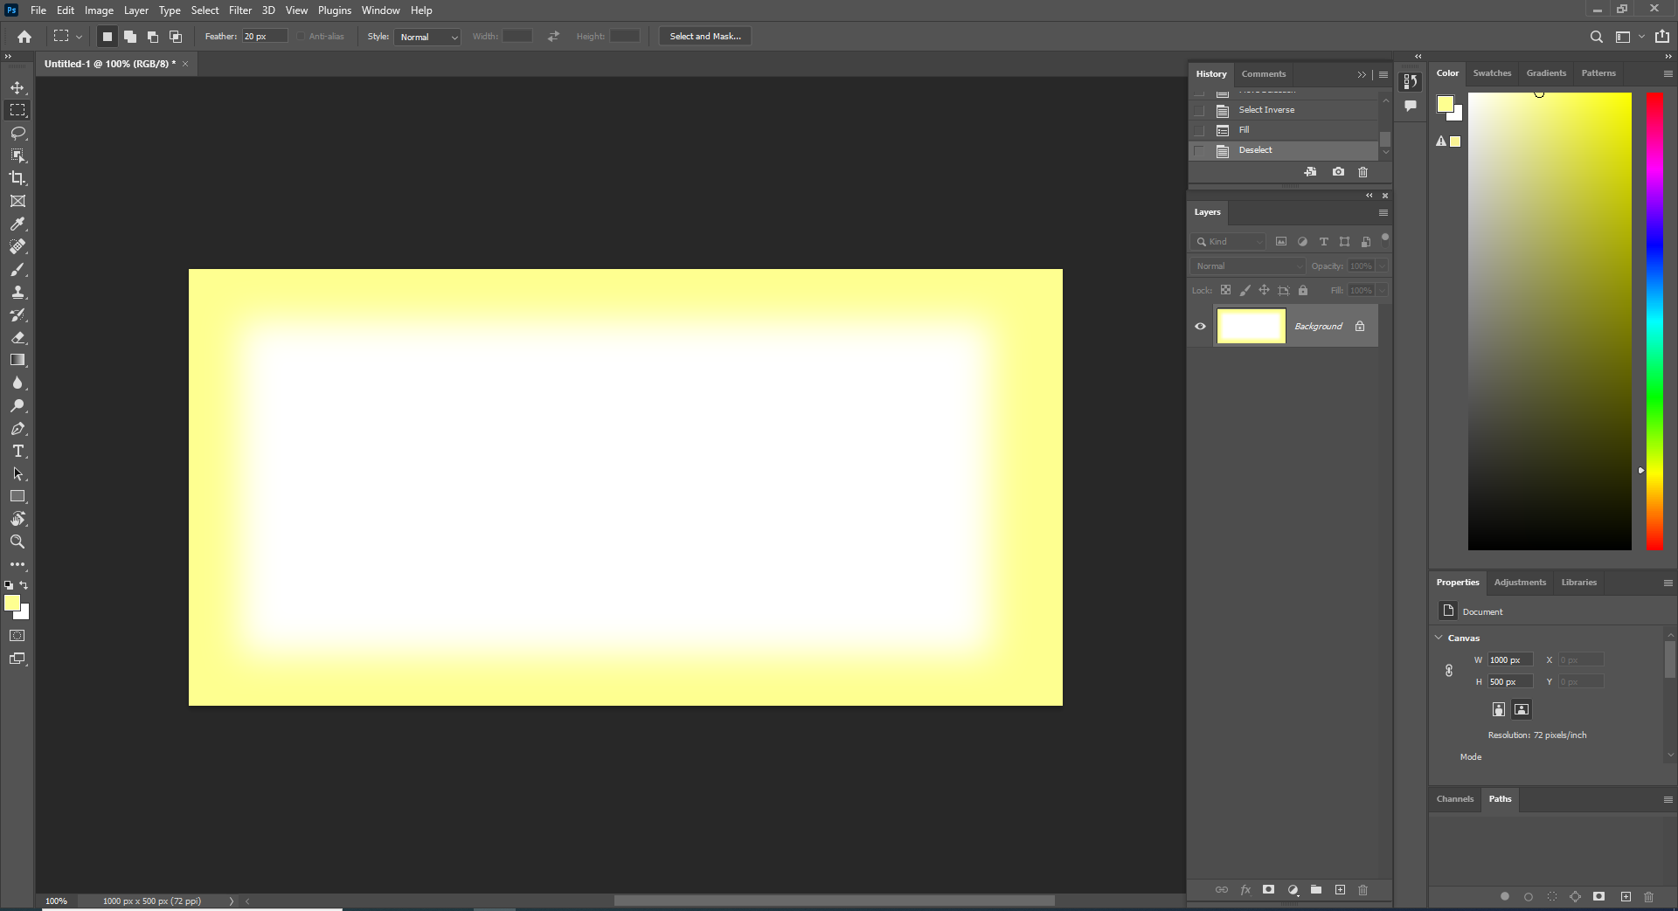
Task: Select the Rectangle shape tool
Action: pyautogui.click(x=17, y=496)
